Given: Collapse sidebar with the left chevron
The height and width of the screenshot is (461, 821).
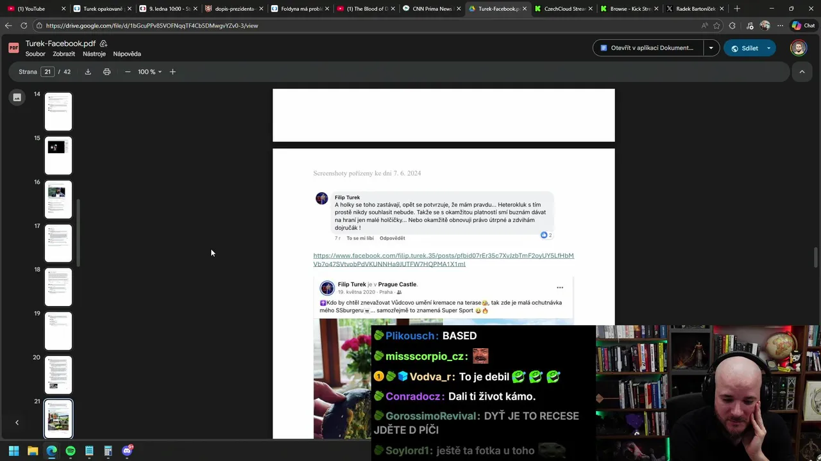Looking at the screenshot, I should (x=17, y=423).
